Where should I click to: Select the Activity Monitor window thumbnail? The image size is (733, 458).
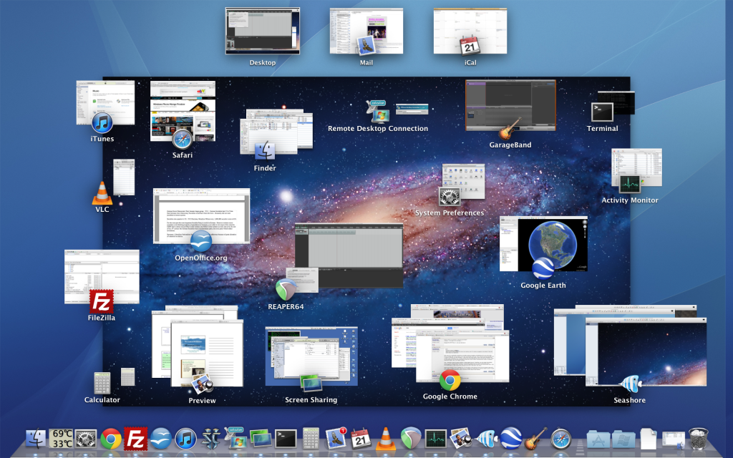[x=636, y=167]
